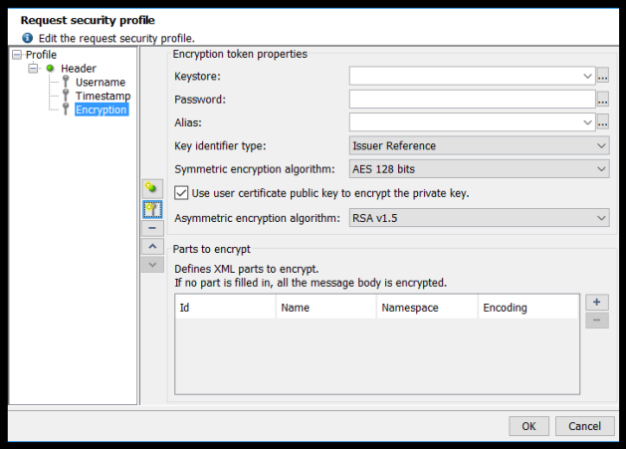Click the browse button next to Alias
Image resolution: width=626 pixels, height=449 pixels.
click(603, 122)
